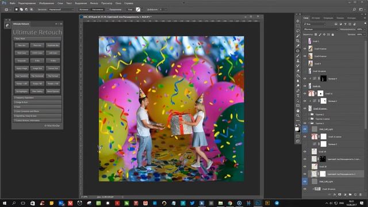Click the Ultimate Retouch collapsed panel icon
368x207 pixels.
7,25
